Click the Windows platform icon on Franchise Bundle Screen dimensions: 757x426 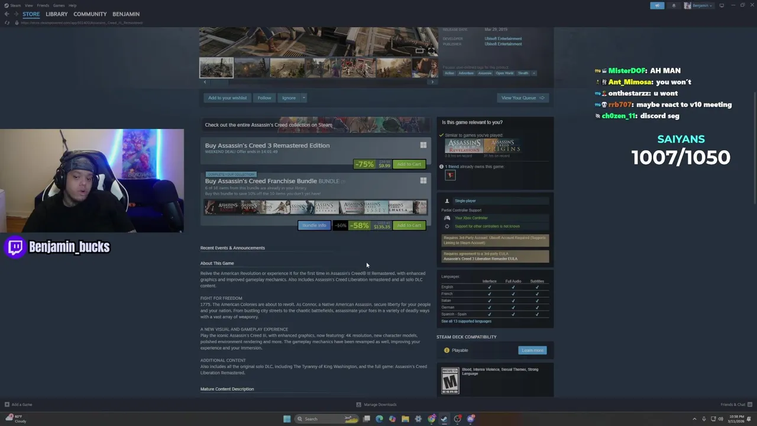(423, 180)
